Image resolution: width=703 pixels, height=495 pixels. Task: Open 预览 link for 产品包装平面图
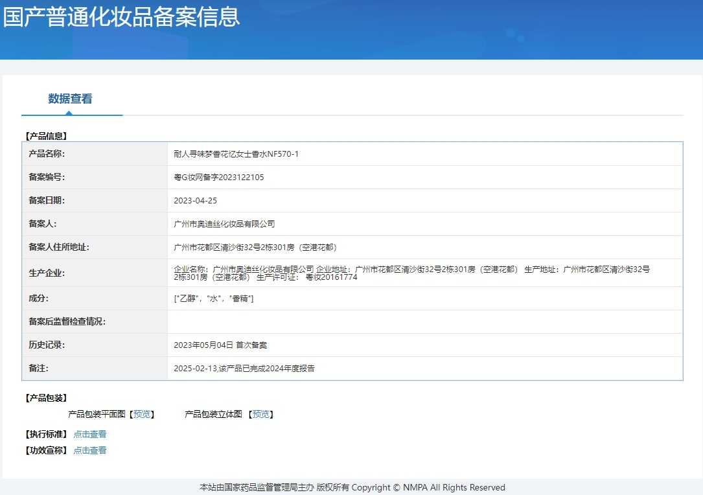(x=142, y=414)
